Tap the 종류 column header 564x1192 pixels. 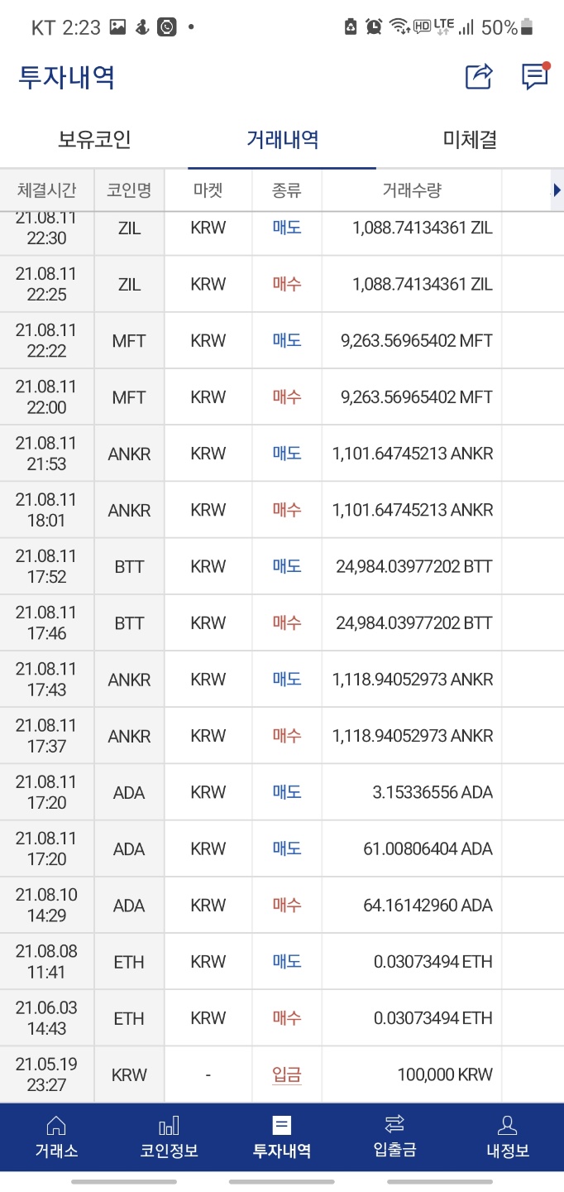pyautogui.click(x=287, y=190)
